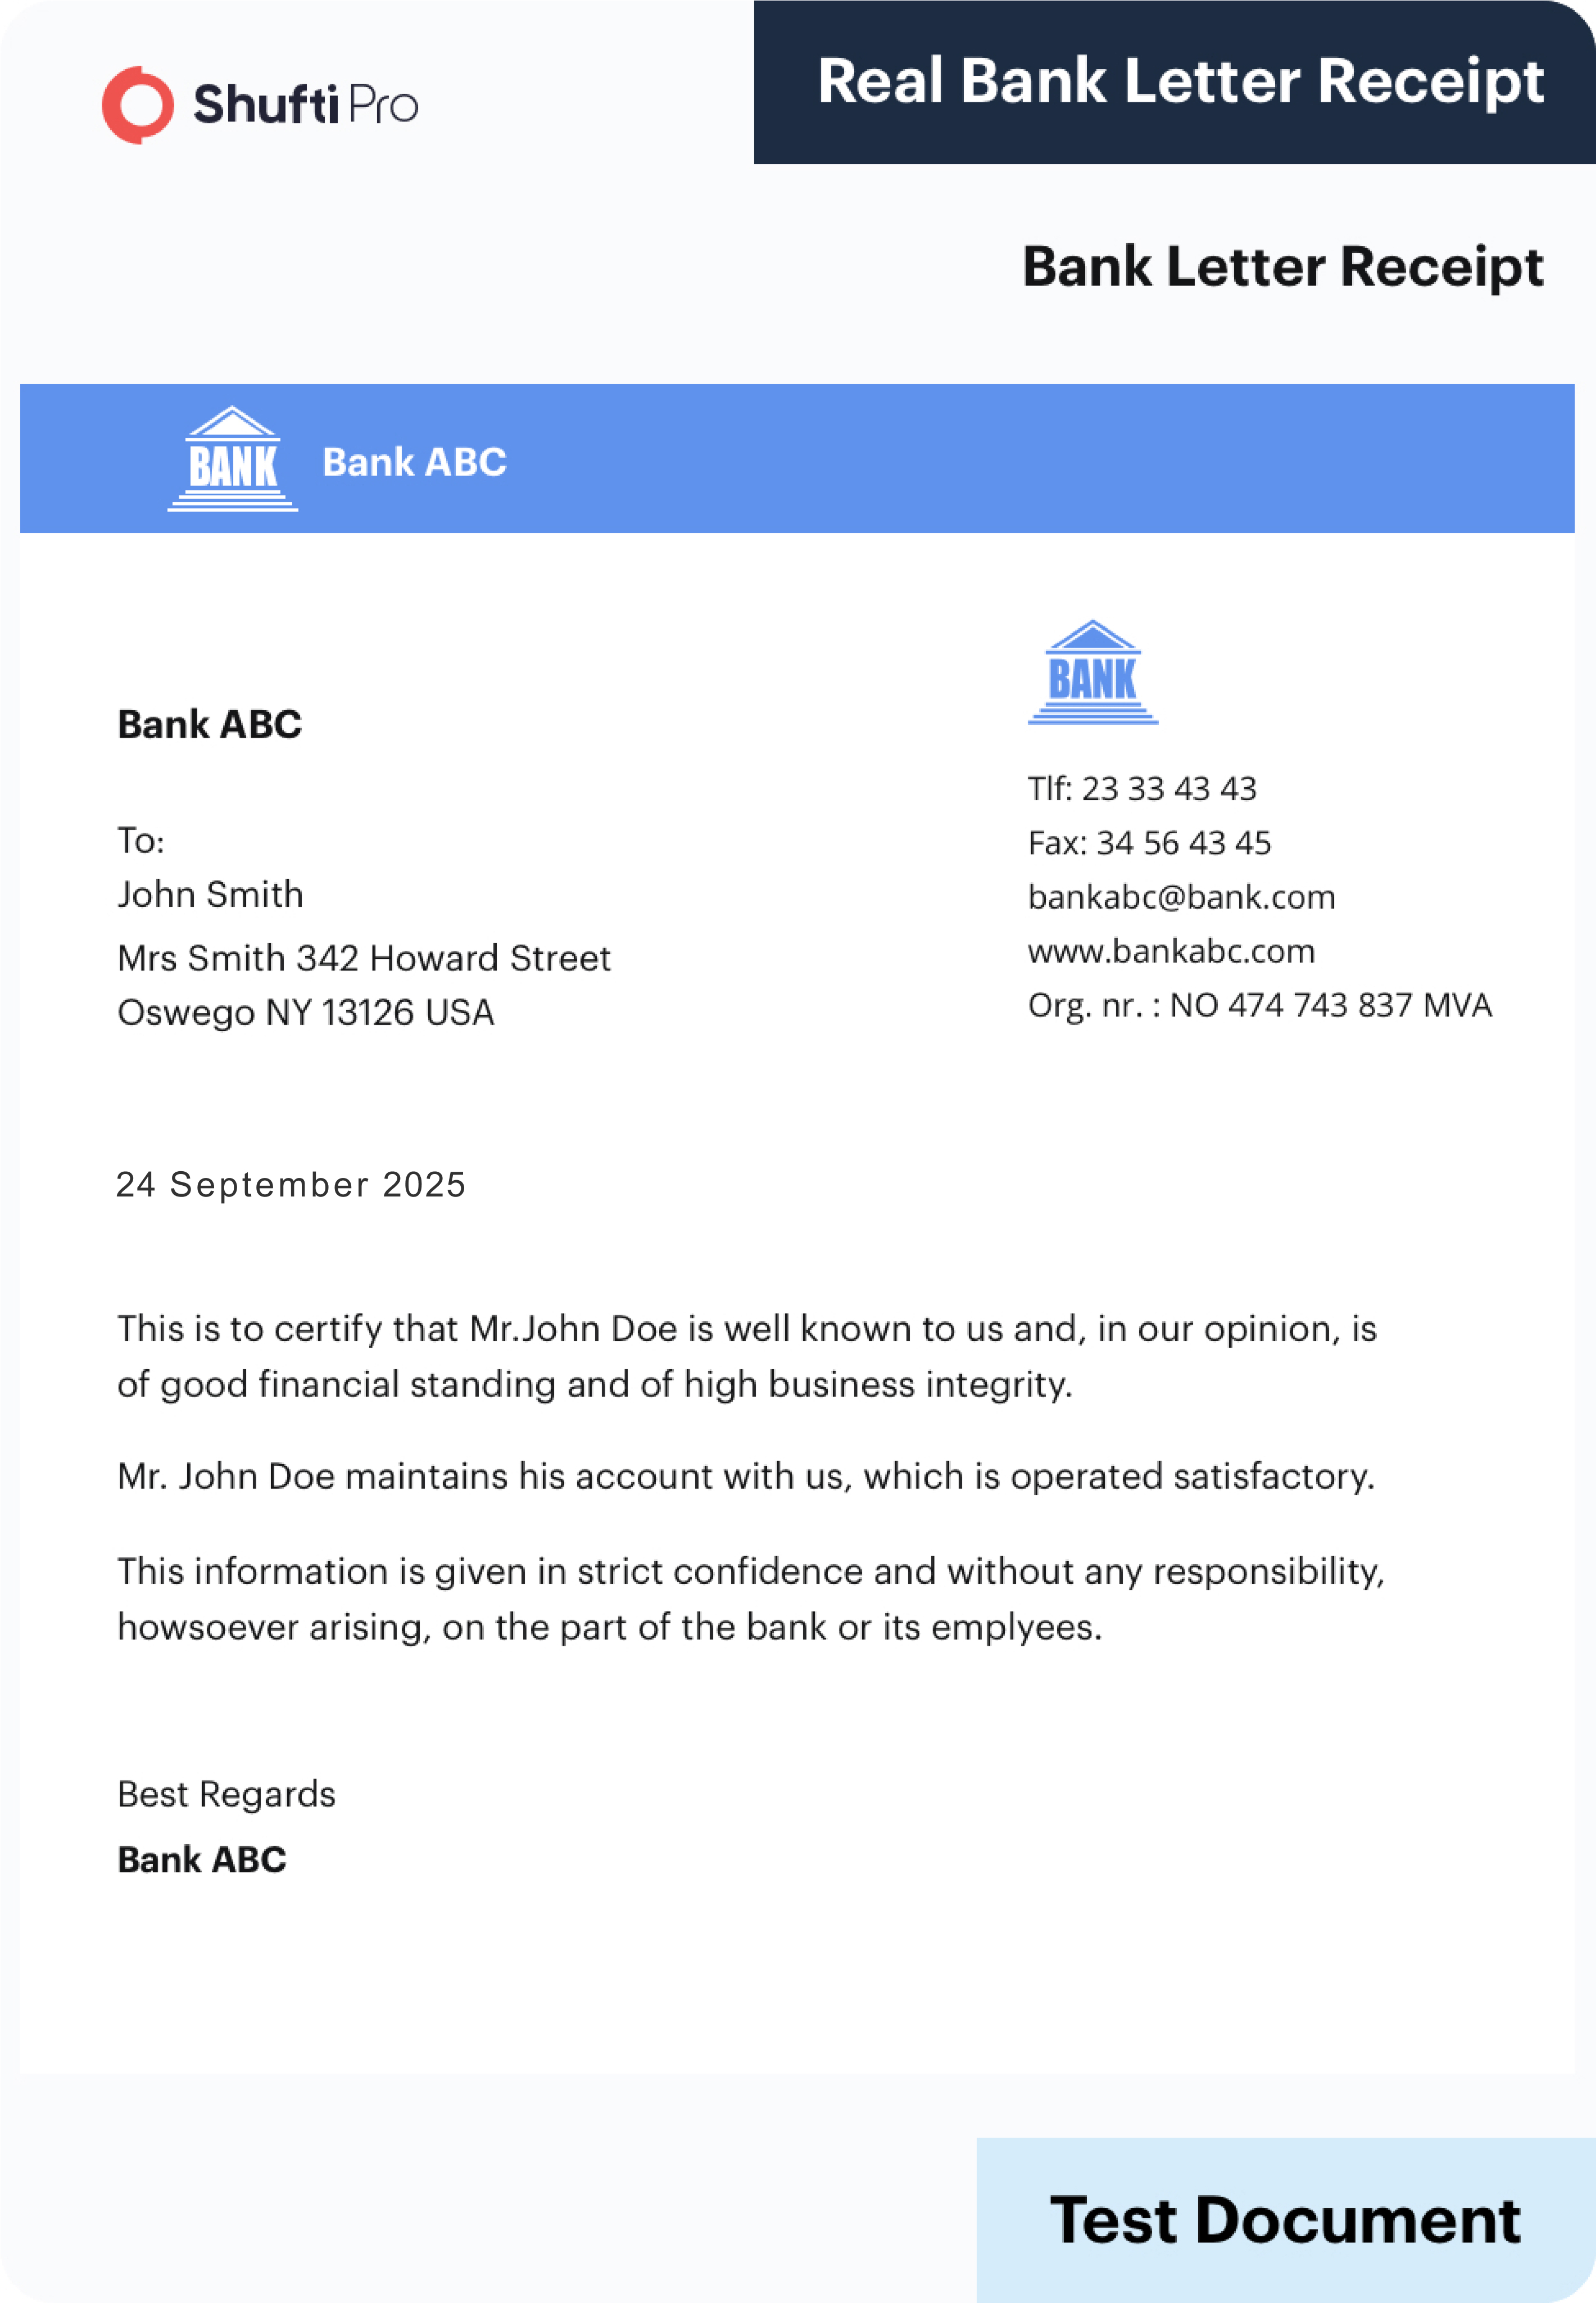Click the recipient name John Smith
1596x2303 pixels.
(210, 895)
